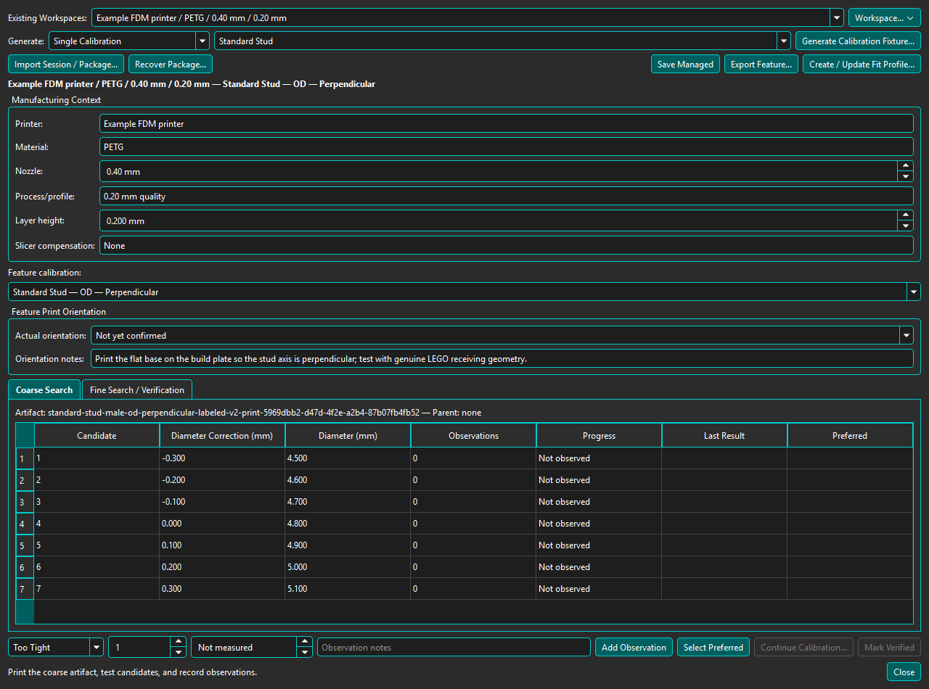
Task: Open the Actual orientation dropdown
Action: click(502, 336)
